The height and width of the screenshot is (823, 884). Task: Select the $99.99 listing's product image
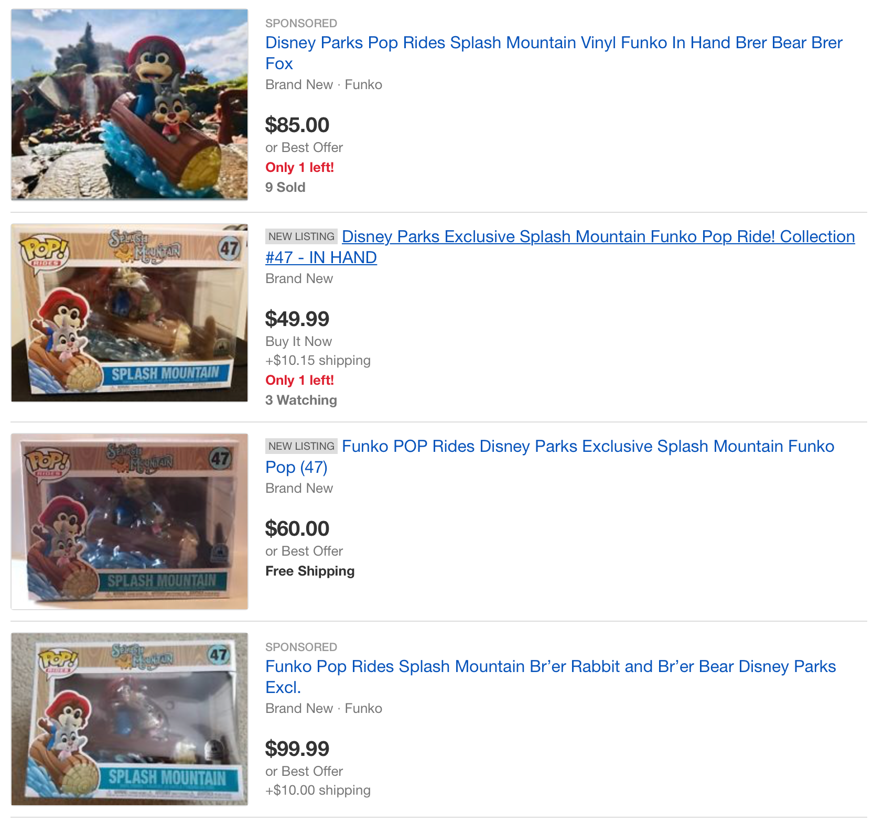pyautogui.click(x=130, y=719)
